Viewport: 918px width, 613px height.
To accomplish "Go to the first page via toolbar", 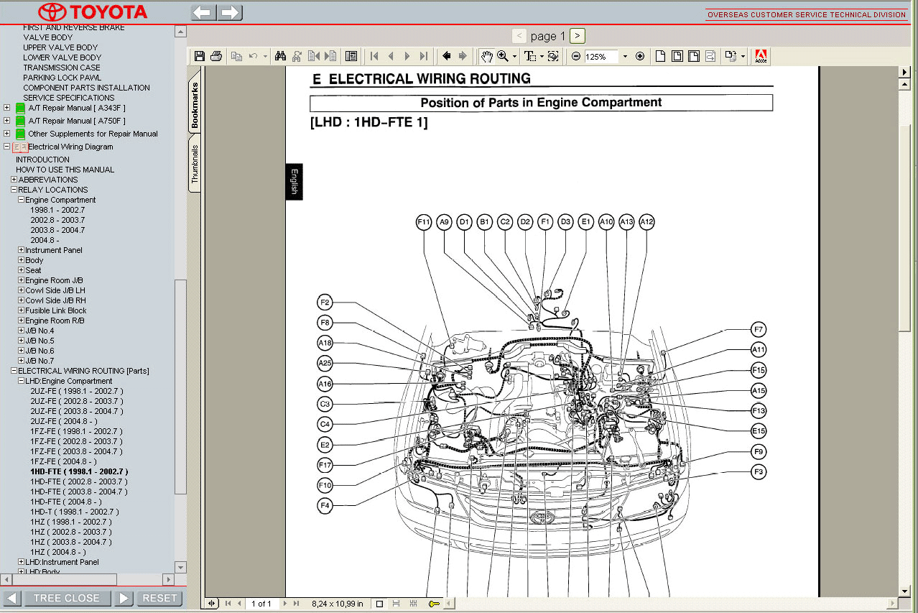I will [374, 56].
